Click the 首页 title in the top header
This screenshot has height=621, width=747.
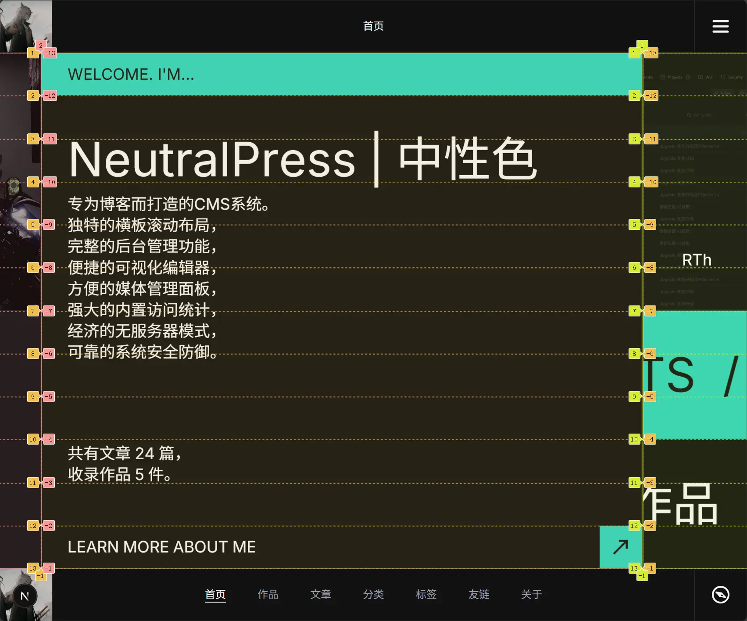[x=373, y=26]
